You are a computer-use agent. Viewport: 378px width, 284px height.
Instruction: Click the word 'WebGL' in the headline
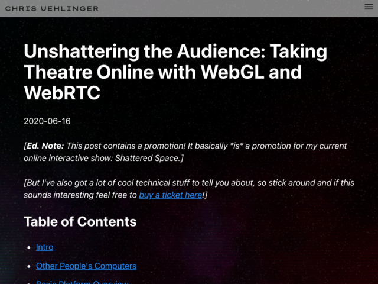tap(232, 72)
